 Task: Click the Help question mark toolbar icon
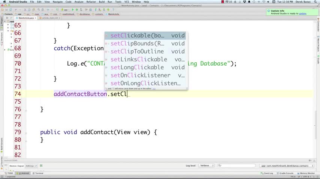(x=113, y=10)
